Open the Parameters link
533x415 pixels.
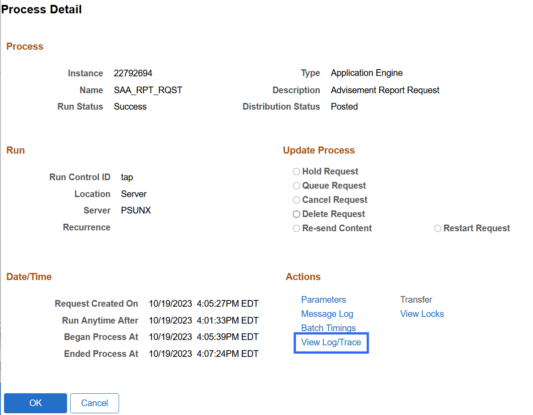click(323, 300)
